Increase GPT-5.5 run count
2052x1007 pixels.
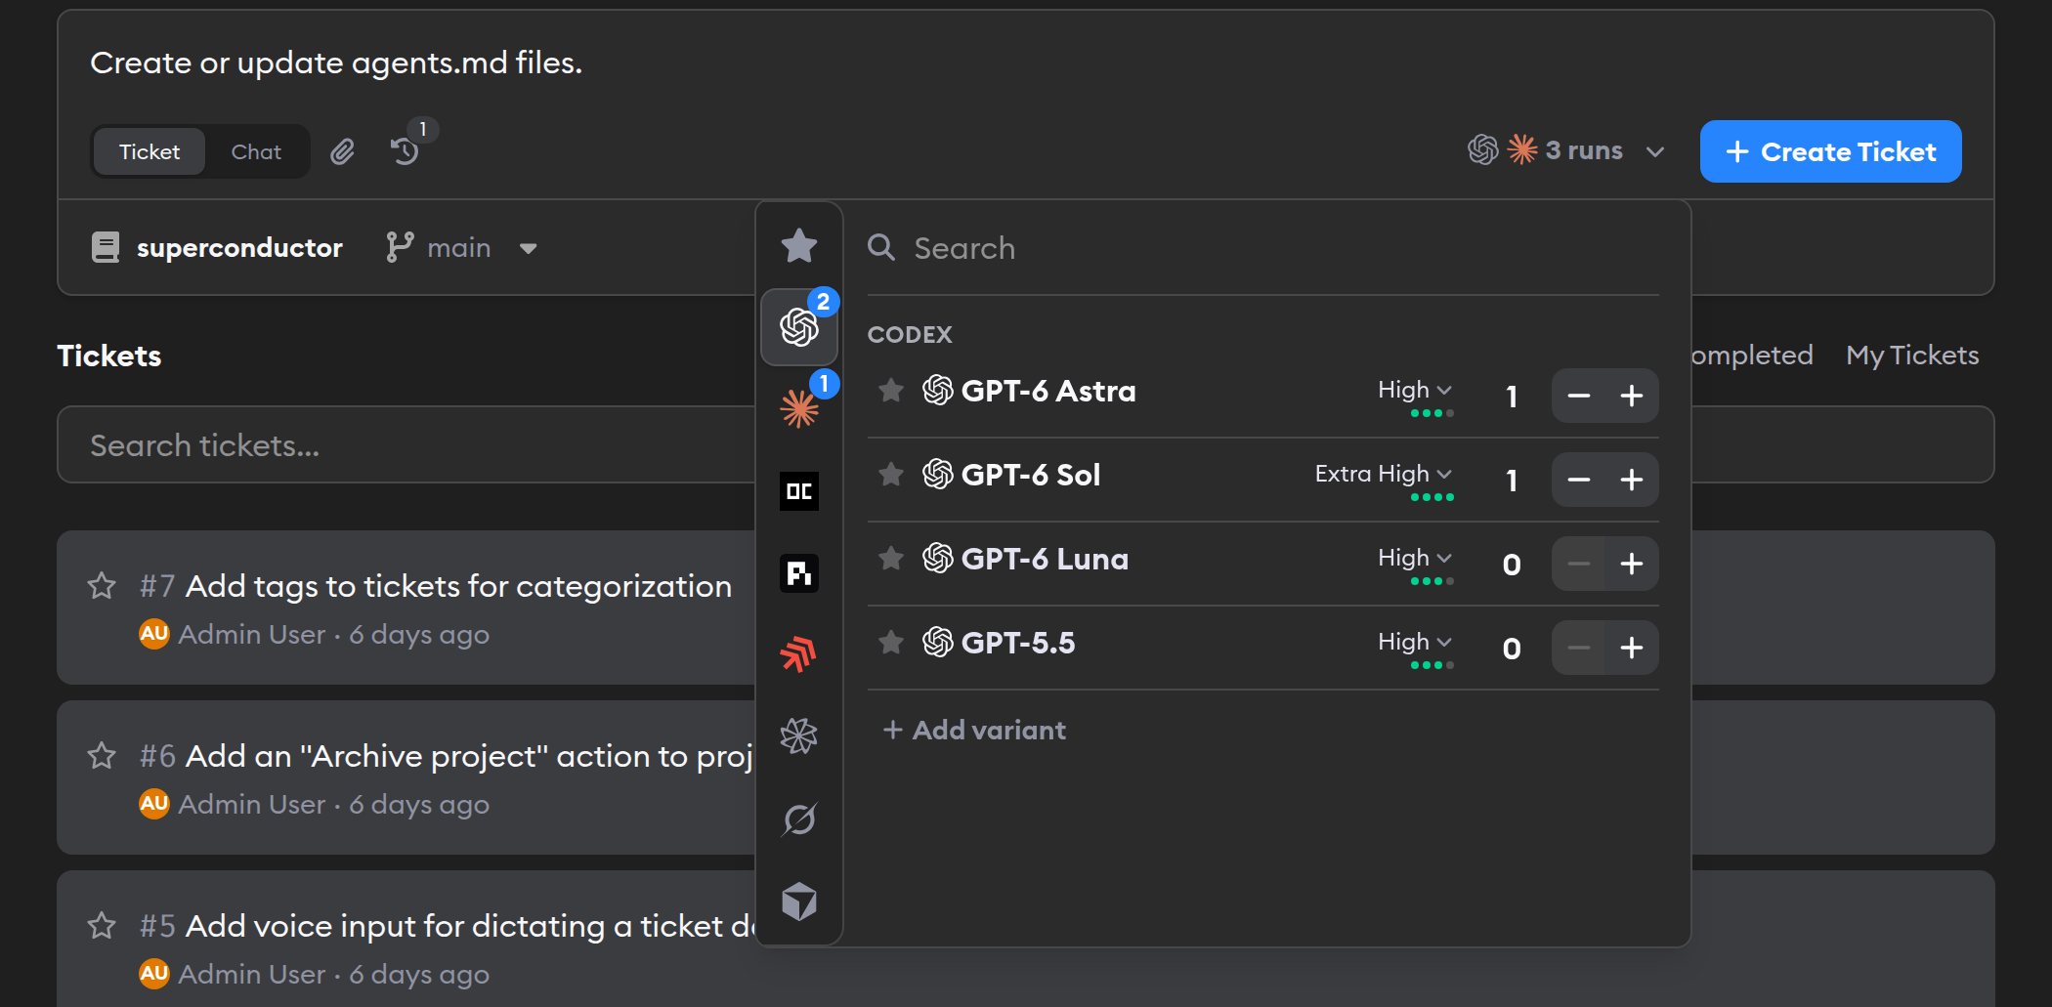[1632, 648]
